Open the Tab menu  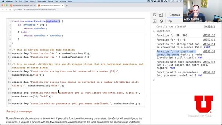(57, 1)
